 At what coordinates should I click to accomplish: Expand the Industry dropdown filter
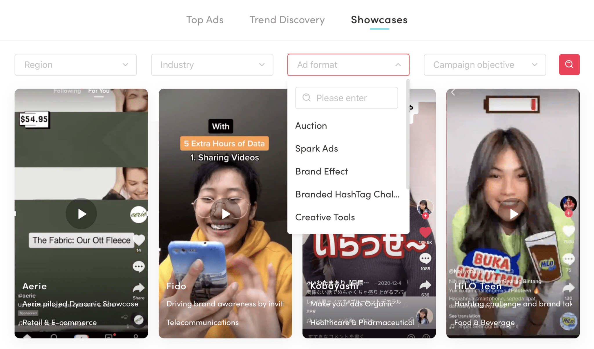click(212, 64)
